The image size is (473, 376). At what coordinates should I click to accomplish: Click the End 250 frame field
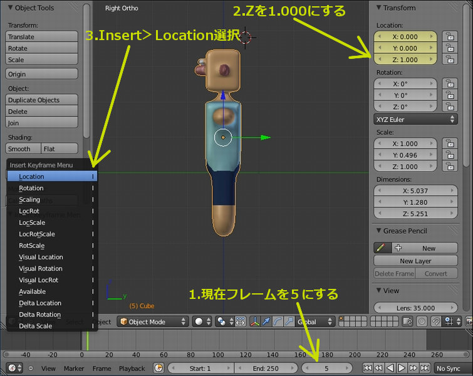click(x=266, y=368)
